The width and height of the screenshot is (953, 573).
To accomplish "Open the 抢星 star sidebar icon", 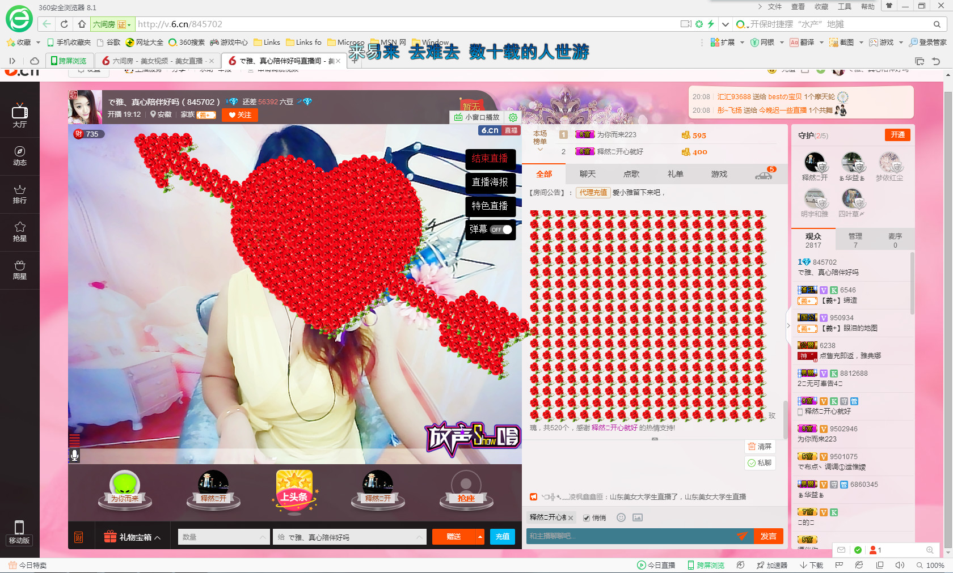I will 20,232.
